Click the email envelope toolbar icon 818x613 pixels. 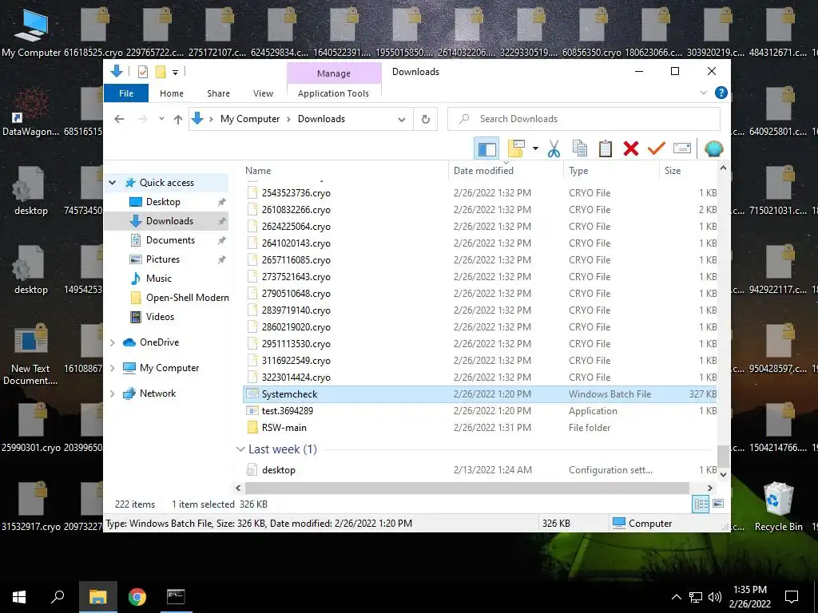[682, 149]
